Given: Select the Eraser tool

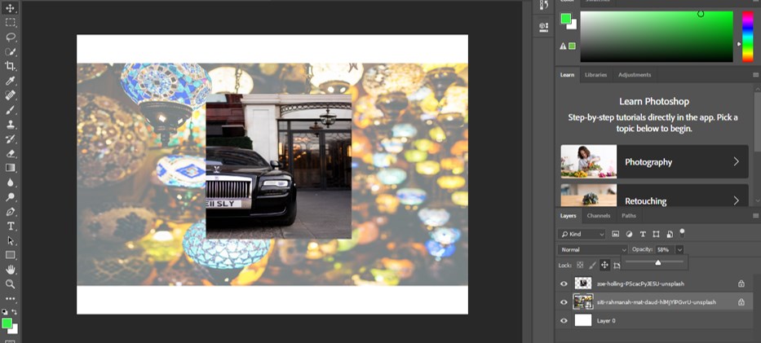Looking at the screenshot, I should click(x=10, y=153).
